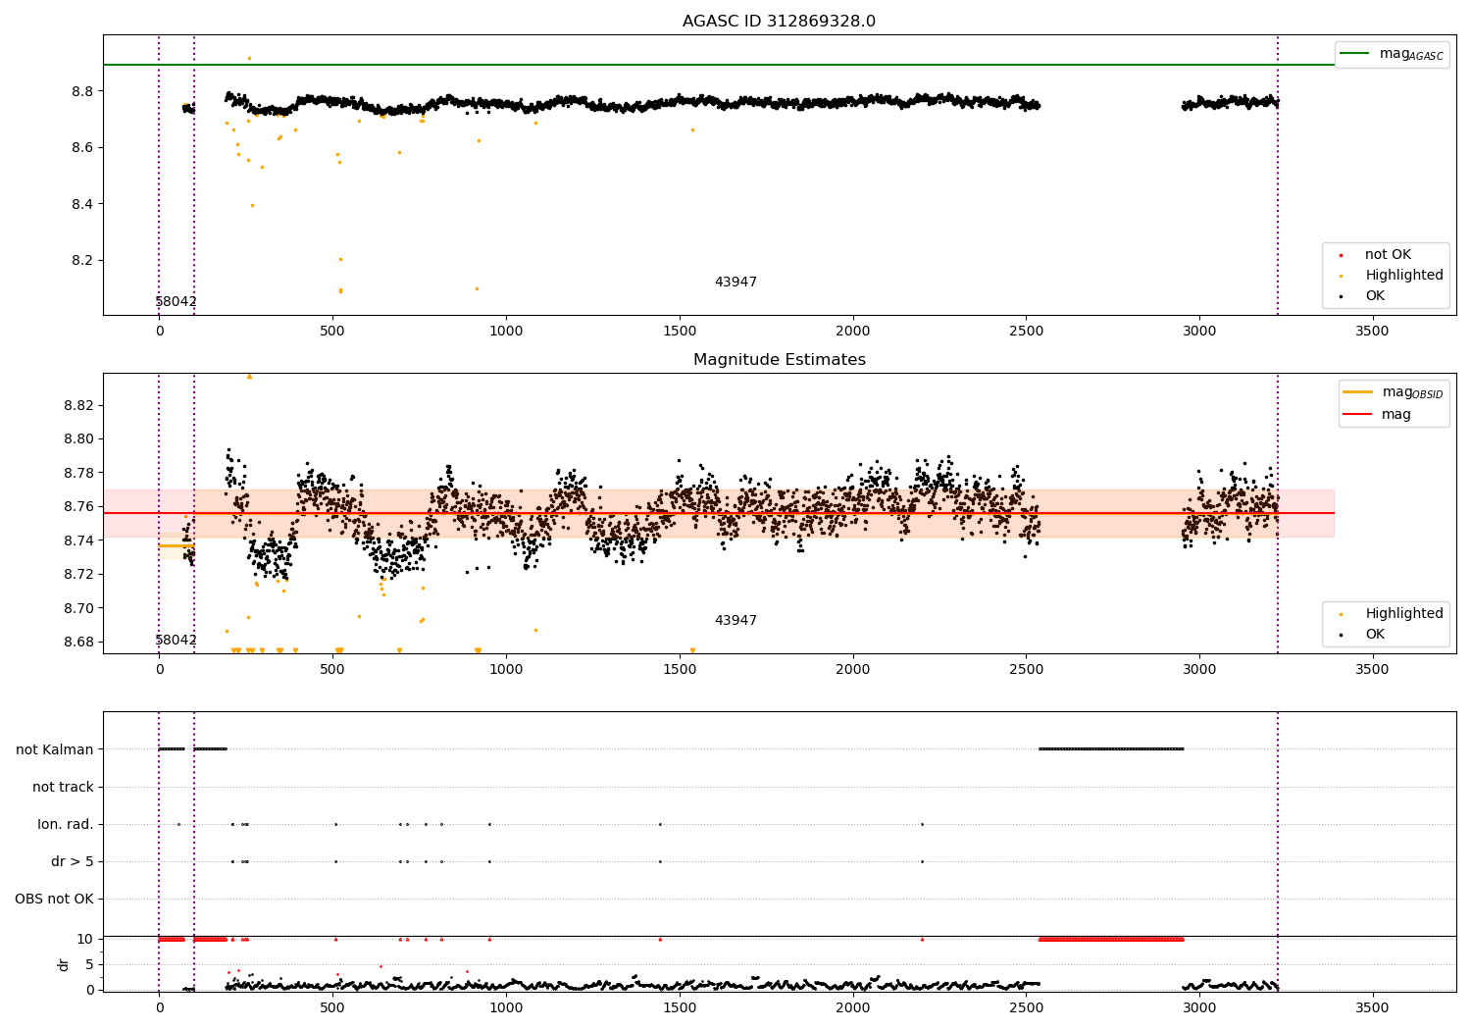Viewport: 1471px width, 1030px height.
Task: Click the '8.78' y-tick in the middle plot
Action: click(x=77, y=473)
